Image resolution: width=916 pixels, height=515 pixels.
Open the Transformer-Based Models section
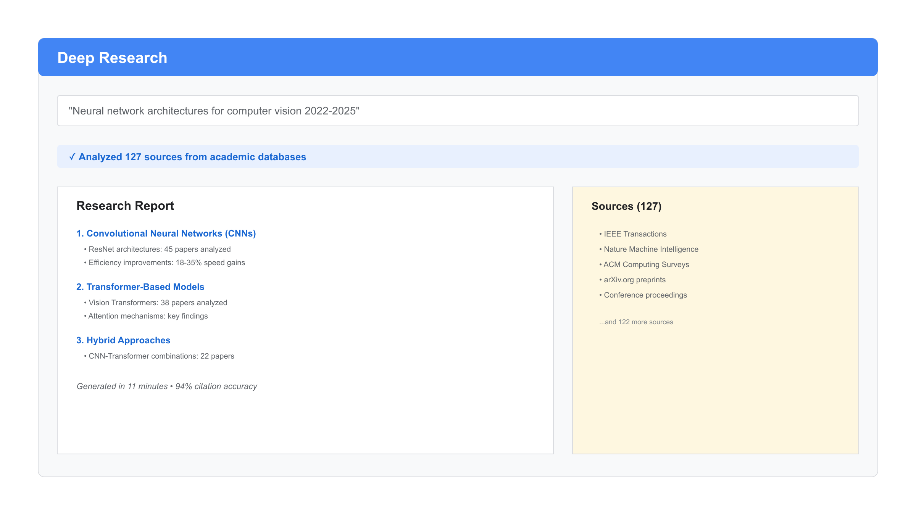140,287
